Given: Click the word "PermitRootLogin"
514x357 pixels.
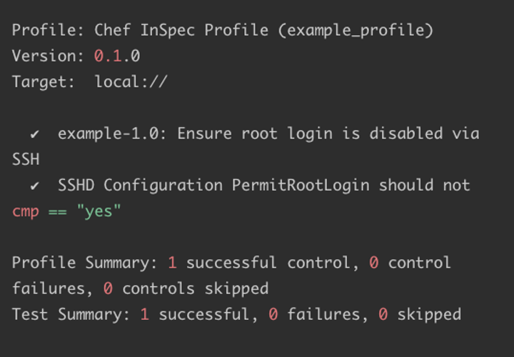Looking at the screenshot, I should click(x=301, y=186).
